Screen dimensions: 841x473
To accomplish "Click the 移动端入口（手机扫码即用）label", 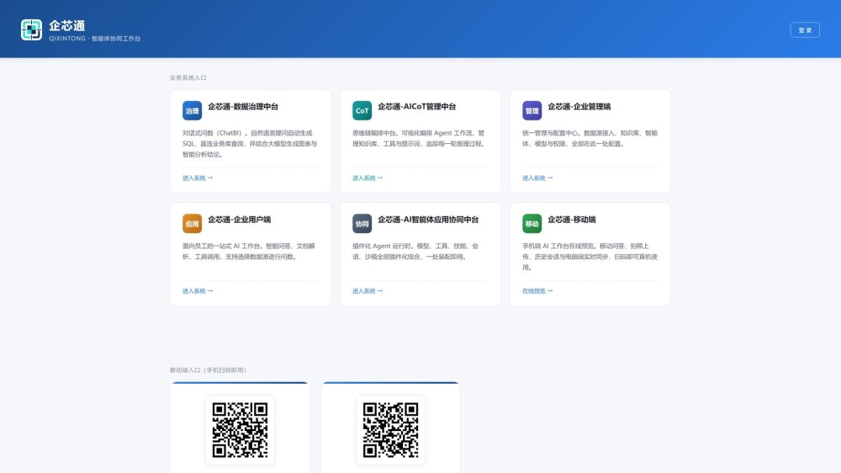I will (209, 370).
